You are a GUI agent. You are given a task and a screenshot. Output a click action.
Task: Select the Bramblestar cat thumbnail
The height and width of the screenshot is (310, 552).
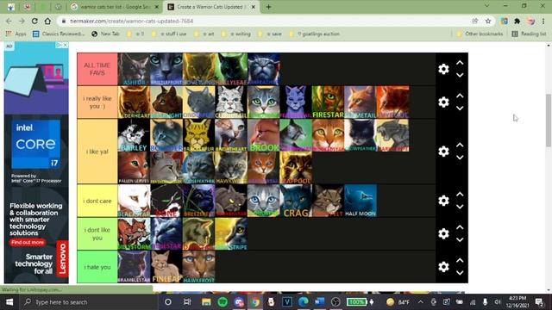[x=134, y=267]
